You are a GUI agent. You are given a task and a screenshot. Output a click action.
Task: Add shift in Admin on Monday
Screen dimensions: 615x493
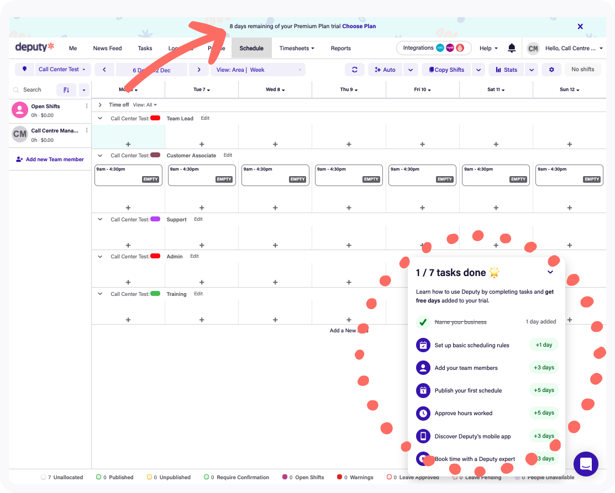click(x=128, y=282)
